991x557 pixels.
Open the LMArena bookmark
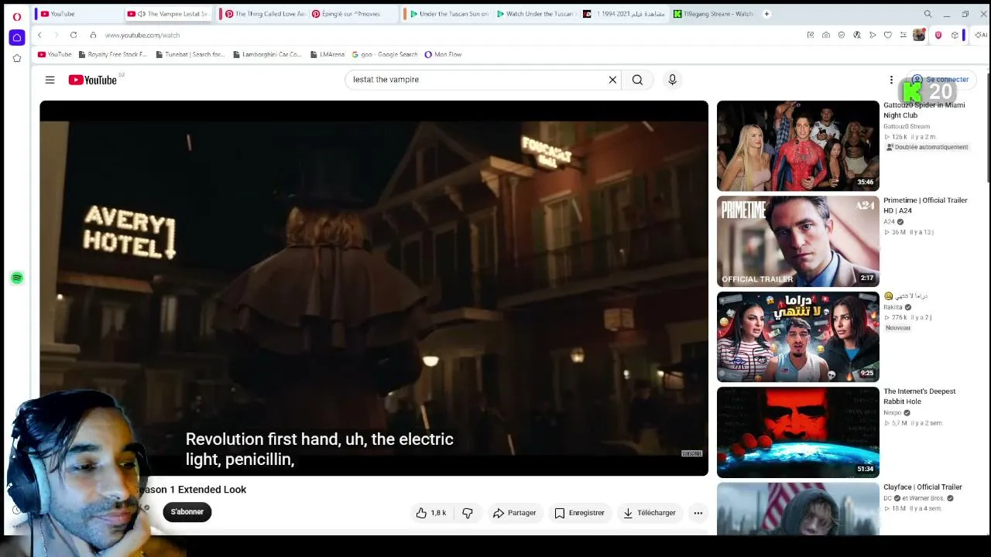tap(327, 55)
